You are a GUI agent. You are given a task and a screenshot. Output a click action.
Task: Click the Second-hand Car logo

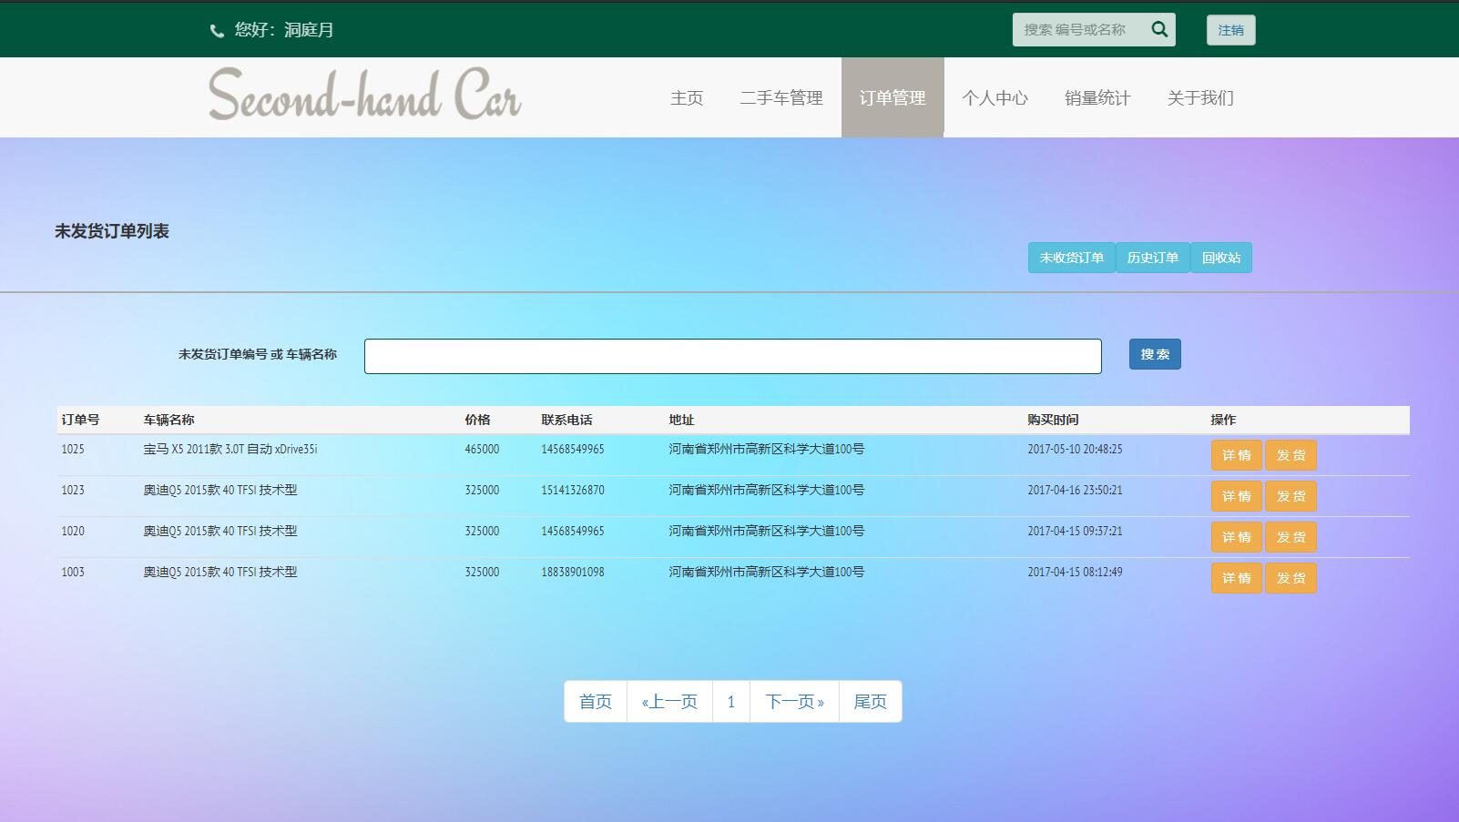(x=363, y=95)
